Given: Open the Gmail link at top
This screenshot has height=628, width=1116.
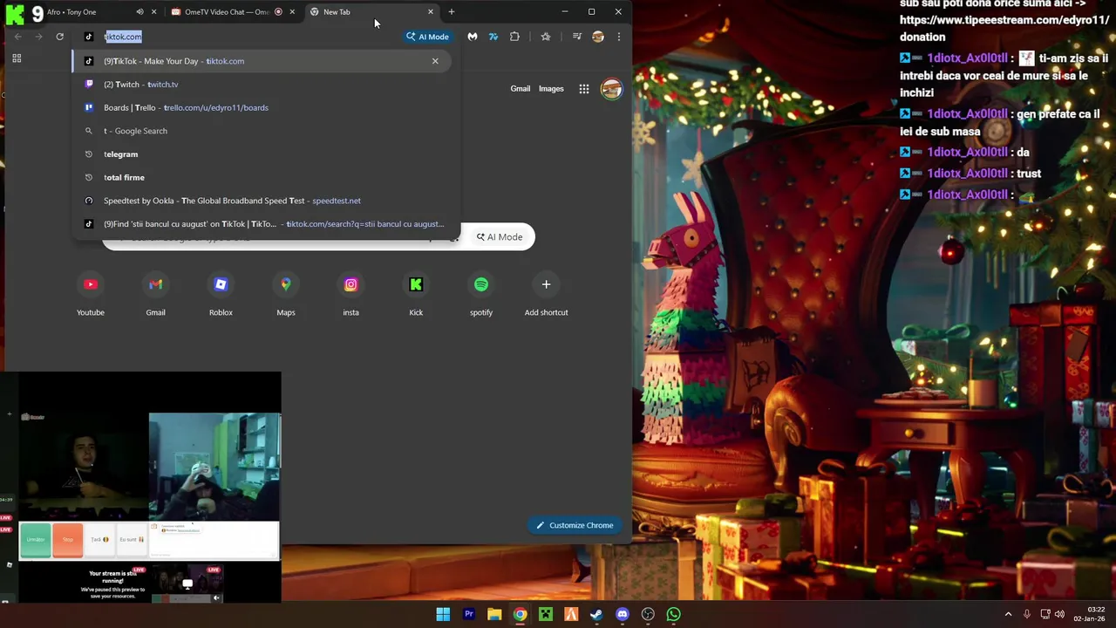Looking at the screenshot, I should tap(521, 88).
